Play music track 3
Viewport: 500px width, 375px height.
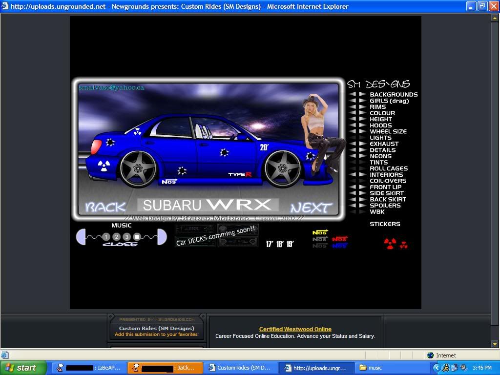click(x=126, y=237)
